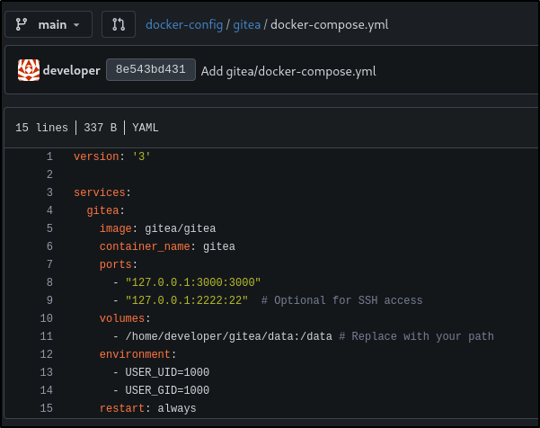Open the developer user profile link

tap(72, 70)
